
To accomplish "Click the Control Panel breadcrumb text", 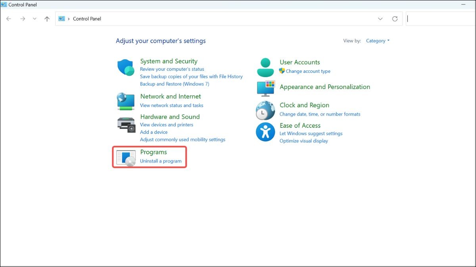I will pos(87,19).
